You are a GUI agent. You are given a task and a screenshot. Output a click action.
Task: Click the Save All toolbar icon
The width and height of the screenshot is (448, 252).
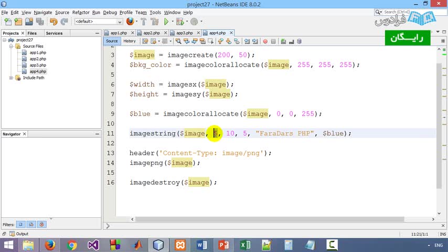click(x=40, y=22)
